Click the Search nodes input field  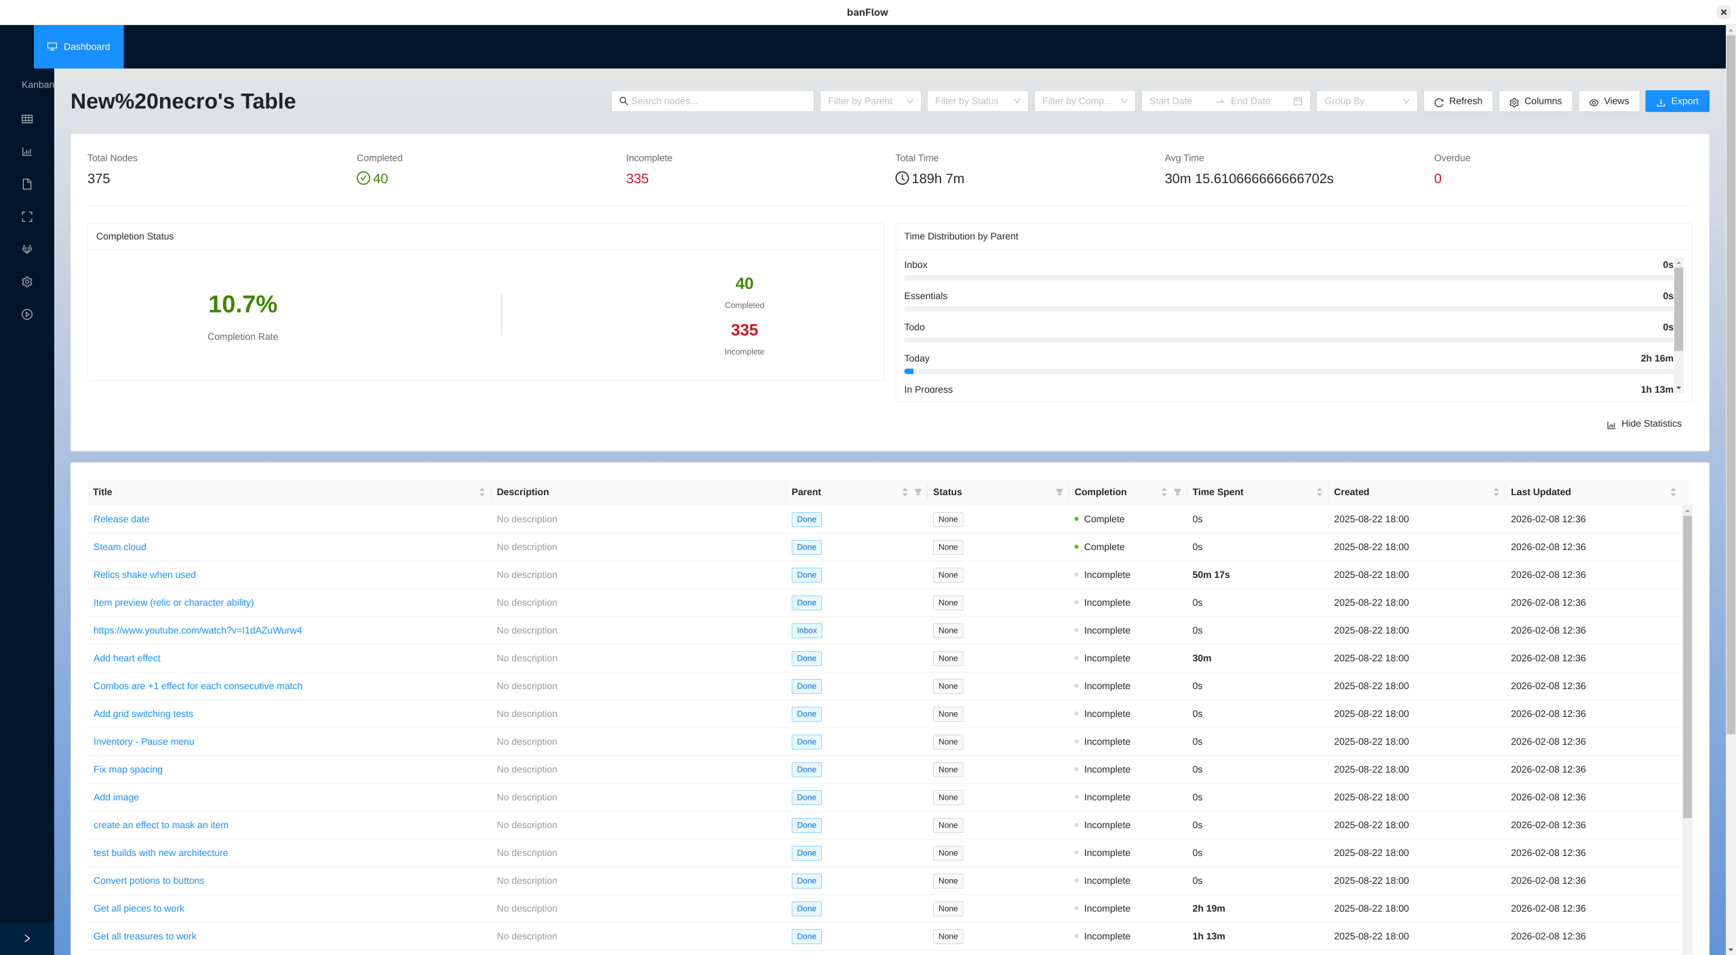click(x=719, y=101)
